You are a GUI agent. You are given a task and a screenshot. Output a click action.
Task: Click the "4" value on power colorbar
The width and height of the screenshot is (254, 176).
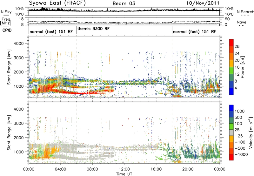tap(236, 88)
